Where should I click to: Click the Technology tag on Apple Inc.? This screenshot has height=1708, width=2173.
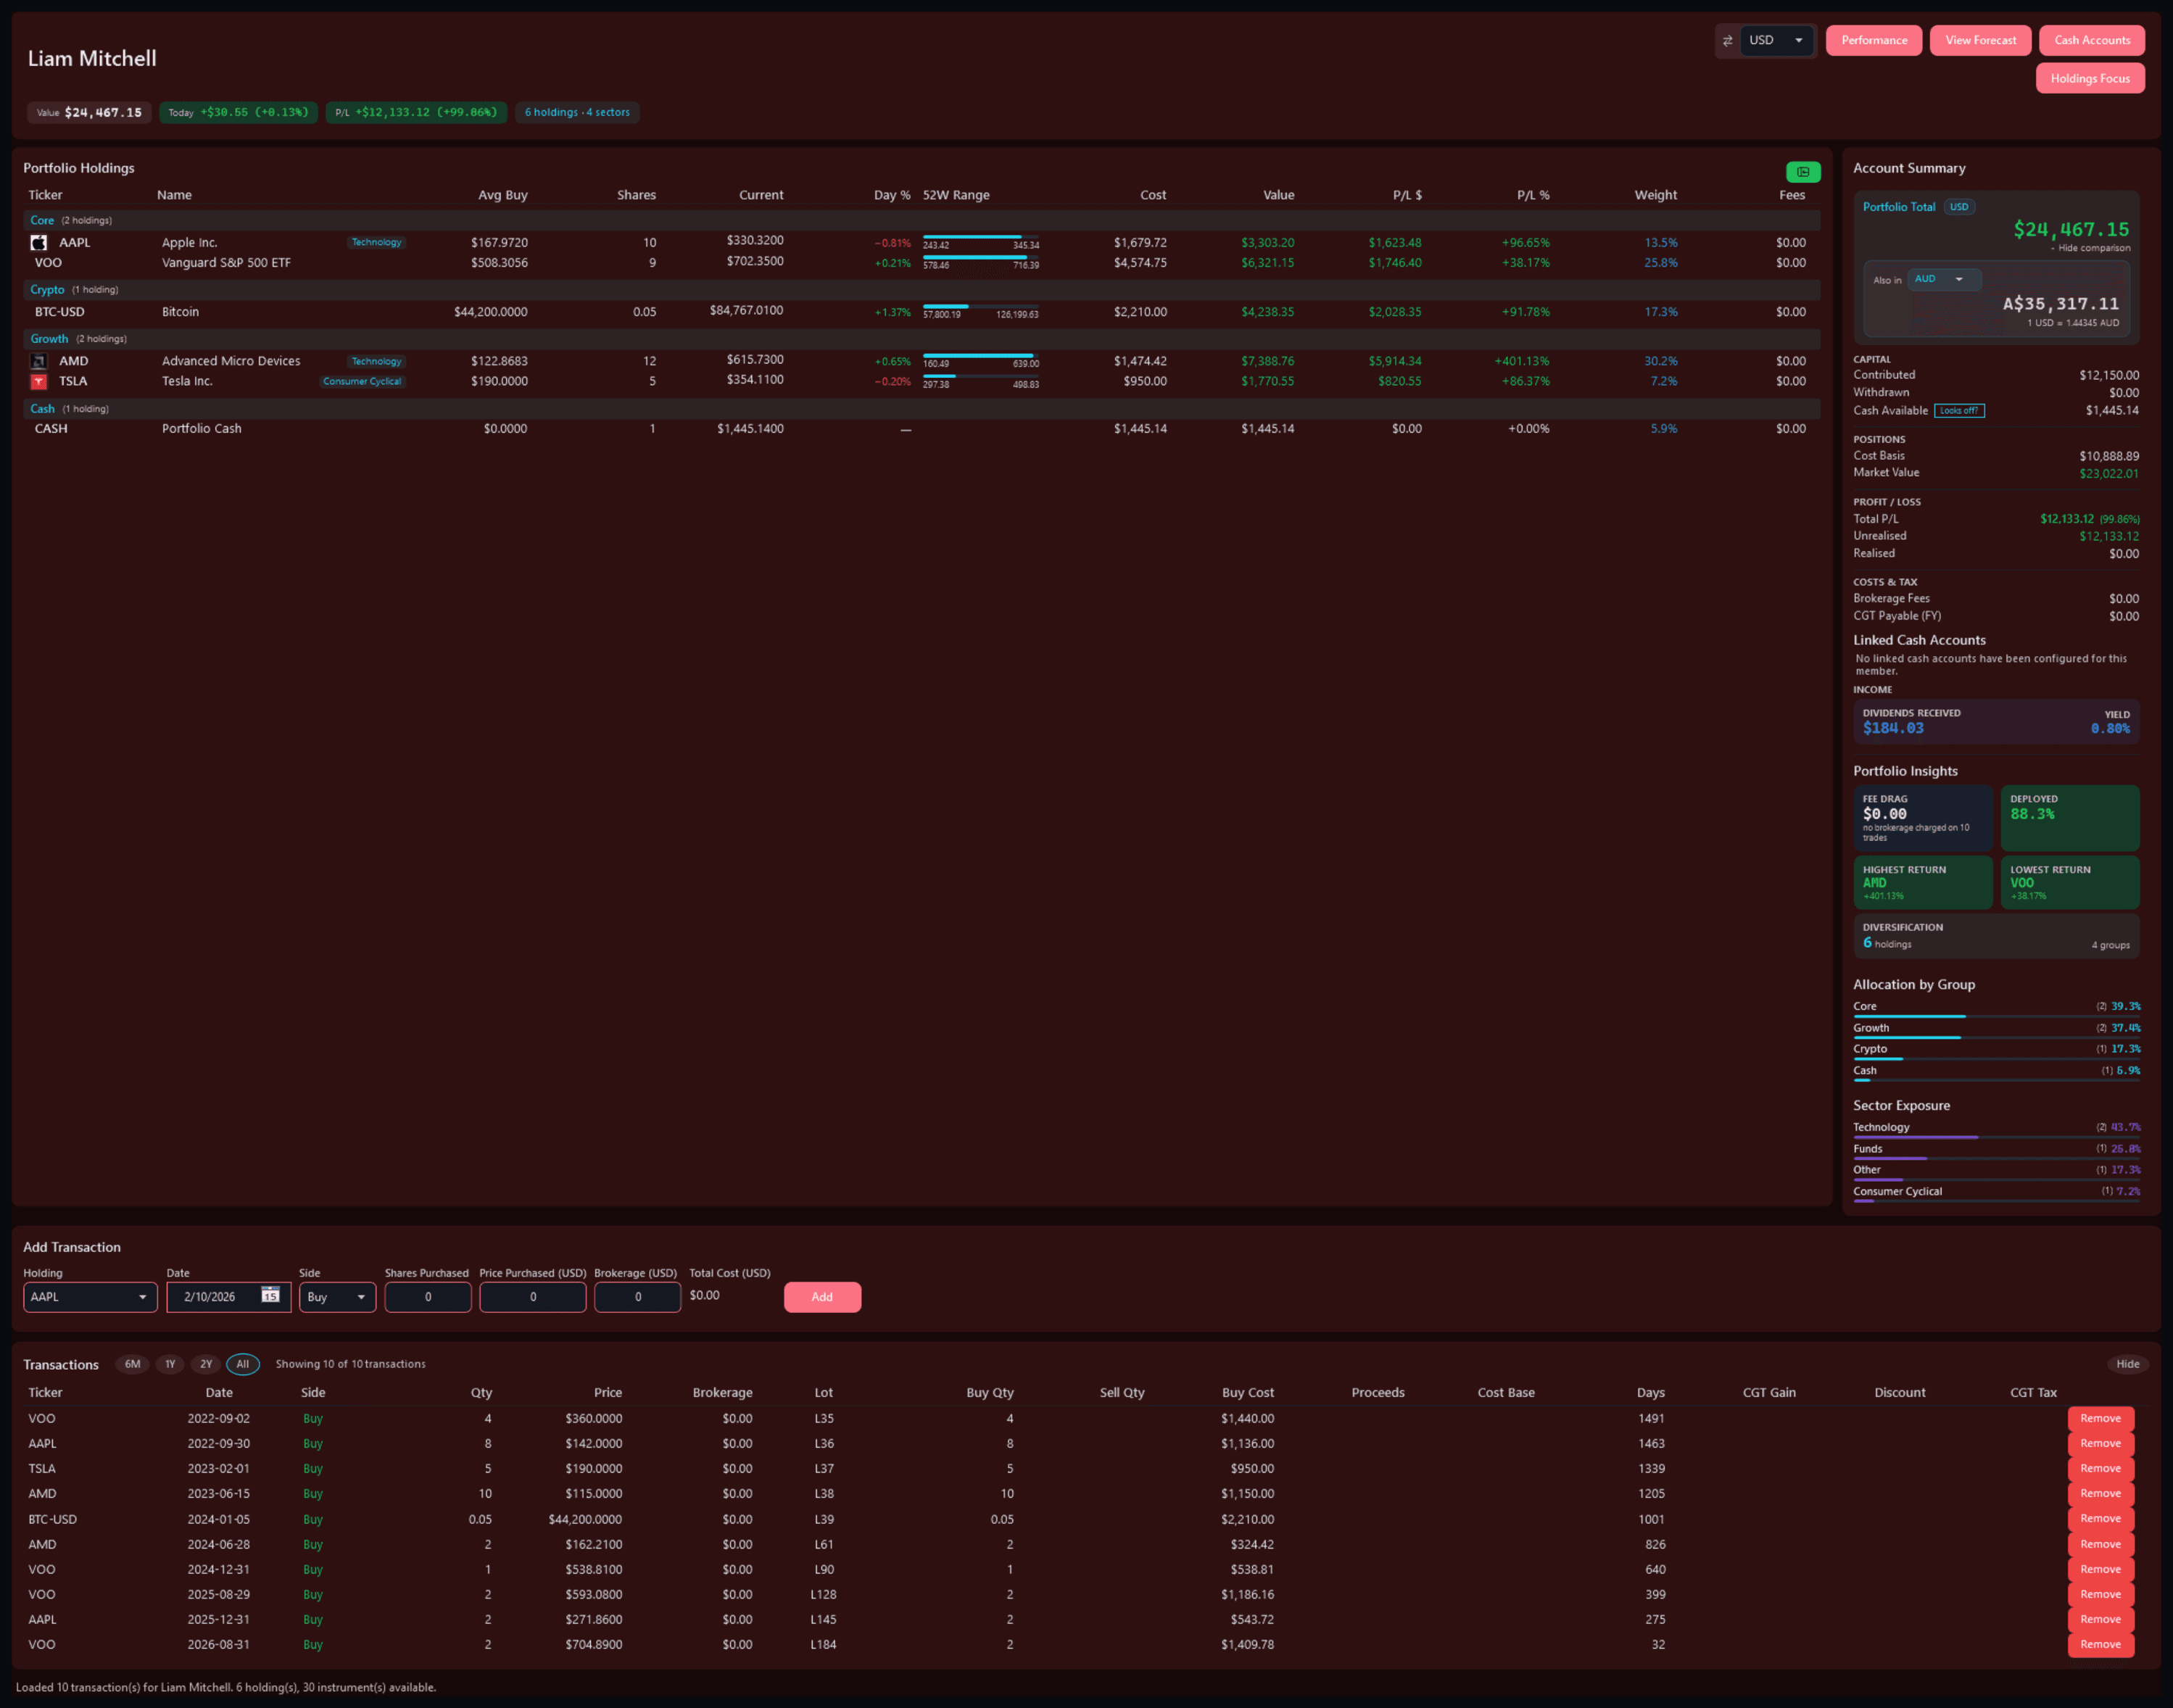tap(376, 243)
